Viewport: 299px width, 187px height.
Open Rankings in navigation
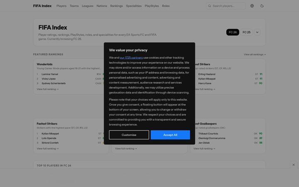coord(117,6)
